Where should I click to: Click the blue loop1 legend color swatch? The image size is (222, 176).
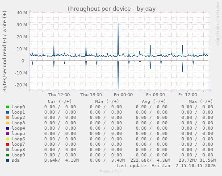tap(8, 112)
